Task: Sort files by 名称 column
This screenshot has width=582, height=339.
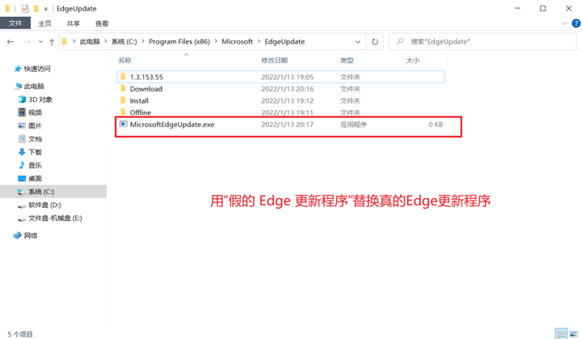Action: tap(124, 60)
